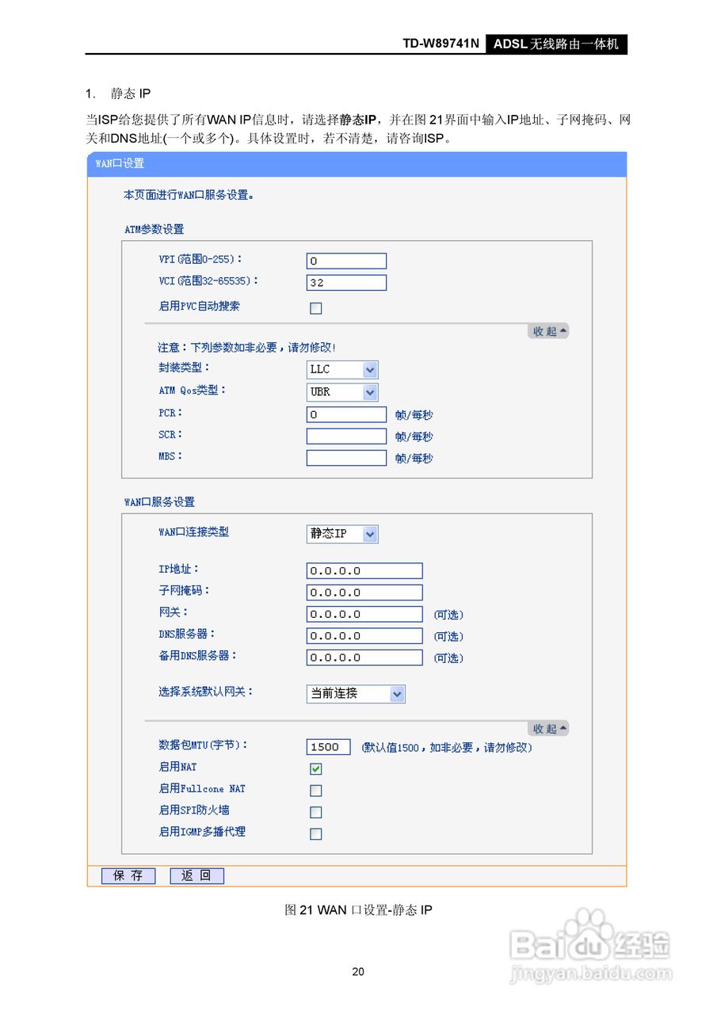Open the ATM Qos类型 UBR dropdown
Viewport: 717px width, 1014px height.
(342, 392)
